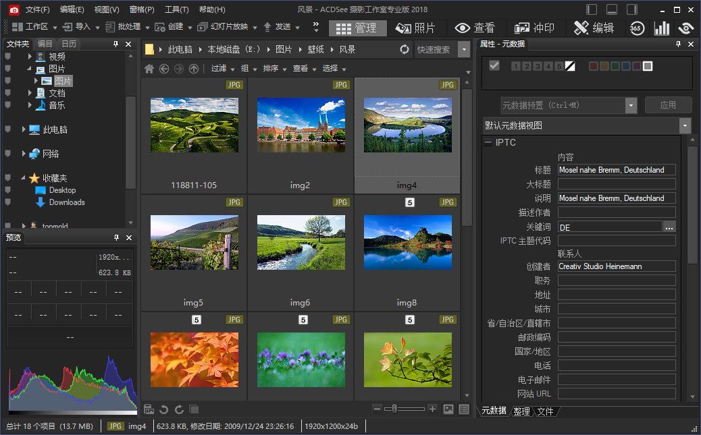Screen dimensions: 701x435
Task: Open the 工具(T) menu
Action: [176, 9]
